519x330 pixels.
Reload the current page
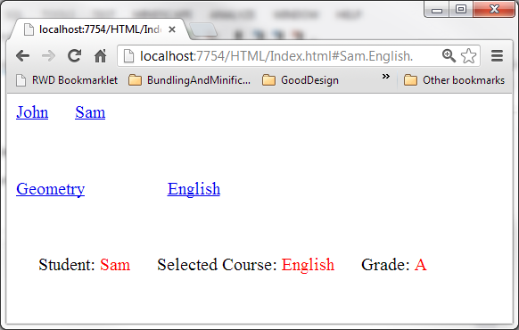[x=75, y=55]
